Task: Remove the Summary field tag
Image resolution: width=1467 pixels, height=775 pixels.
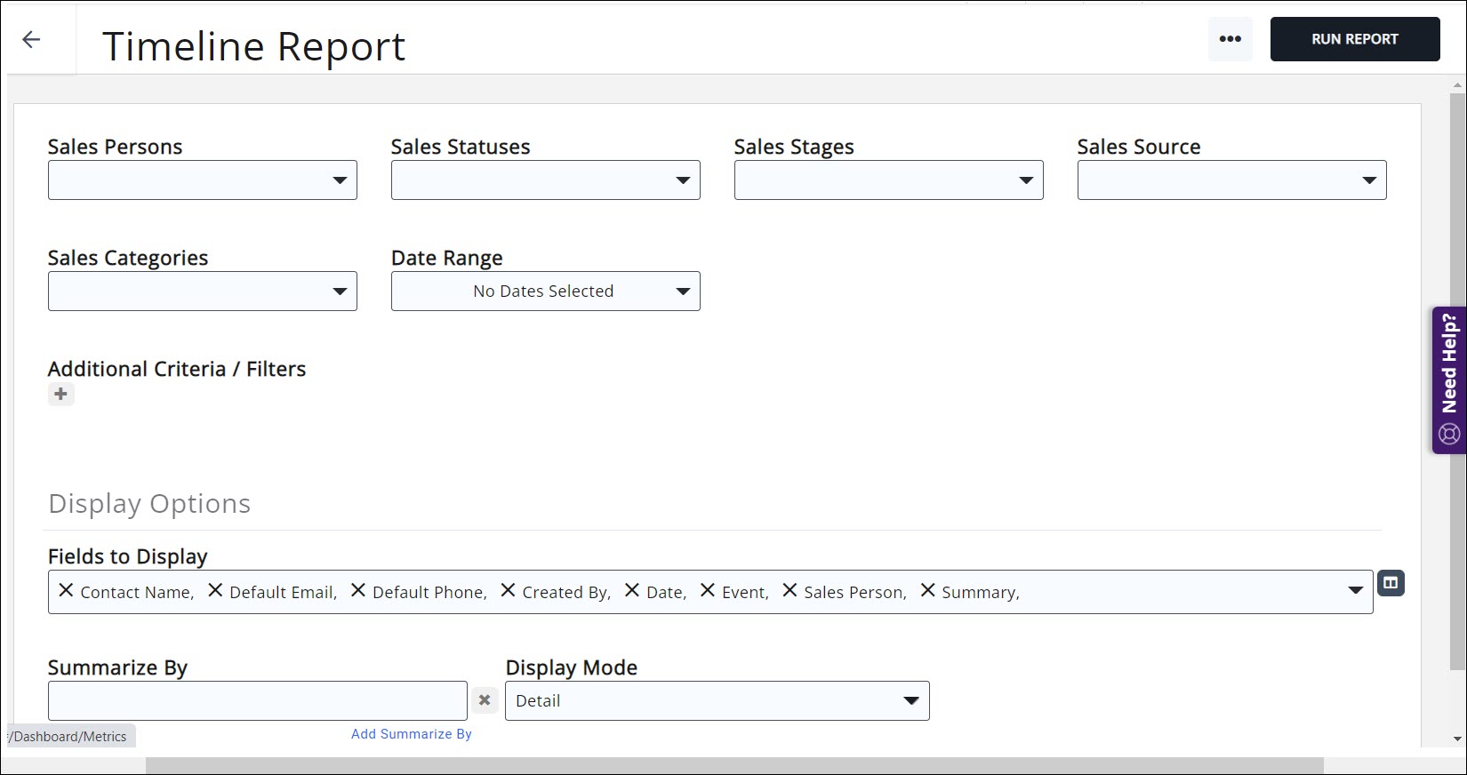Action: 927,591
